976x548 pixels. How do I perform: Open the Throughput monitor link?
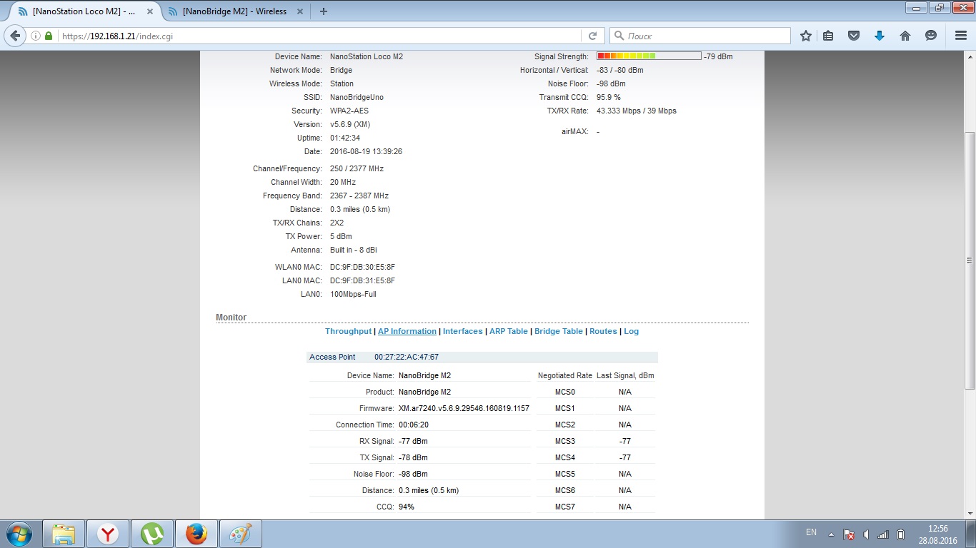point(349,331)
